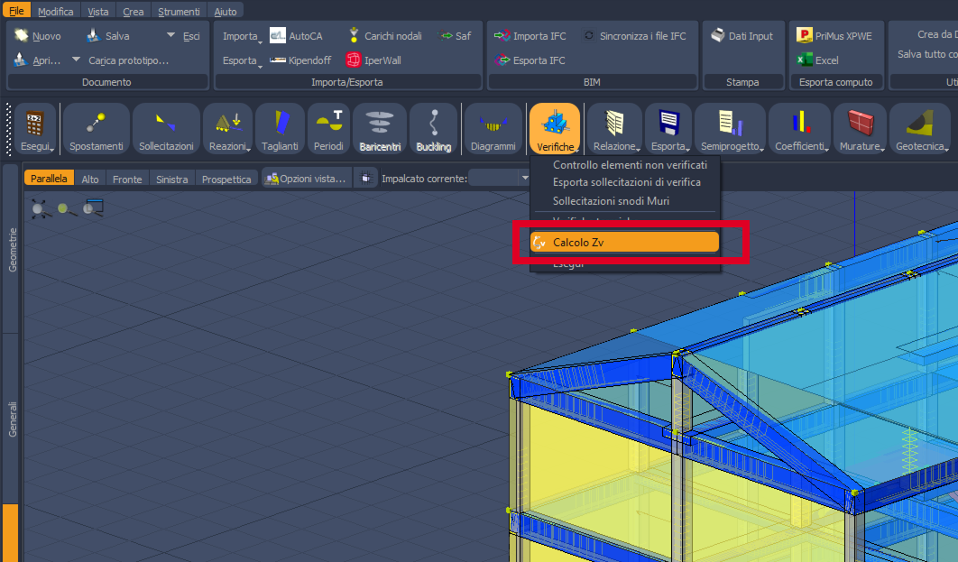The width and height of the screenshot is (958, 562).
Task: Click the Dati Input print button
Action: [x=742, y=36]
